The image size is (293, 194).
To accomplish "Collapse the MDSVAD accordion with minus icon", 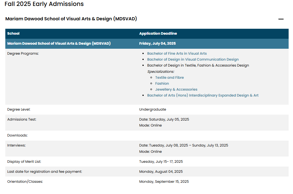I will tap(281, 19).
